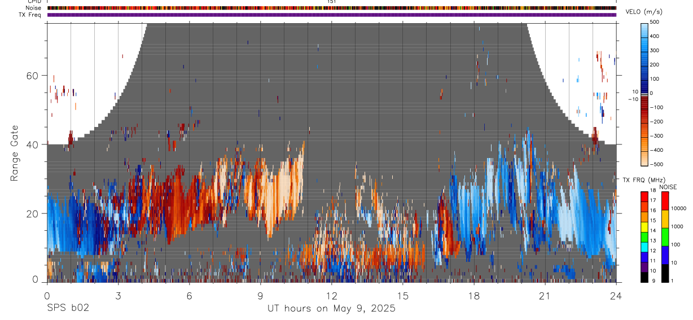The height and width of the screenshot is (320, 693).
Task: Click the x-axis tick label 24
Action: click(616, 296)
